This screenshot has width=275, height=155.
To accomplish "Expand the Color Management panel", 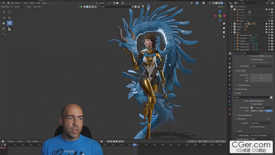I will [x=244, y=115].
